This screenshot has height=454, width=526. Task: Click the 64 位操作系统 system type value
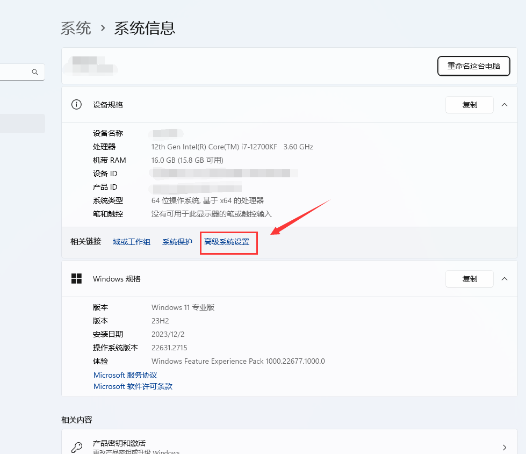click(x=207, y=200)
